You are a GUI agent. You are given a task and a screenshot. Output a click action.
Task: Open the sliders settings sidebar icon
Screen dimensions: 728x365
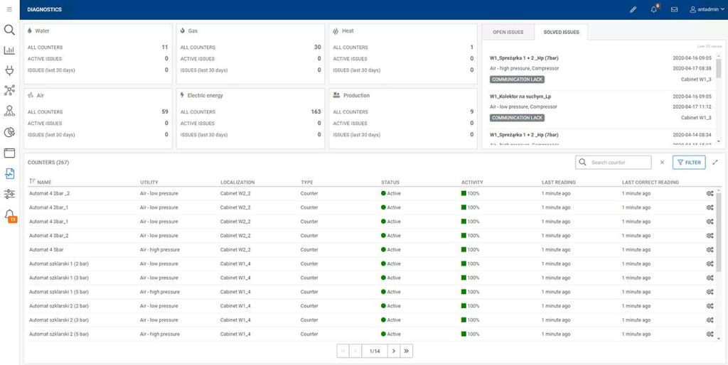tap(9, 194)
